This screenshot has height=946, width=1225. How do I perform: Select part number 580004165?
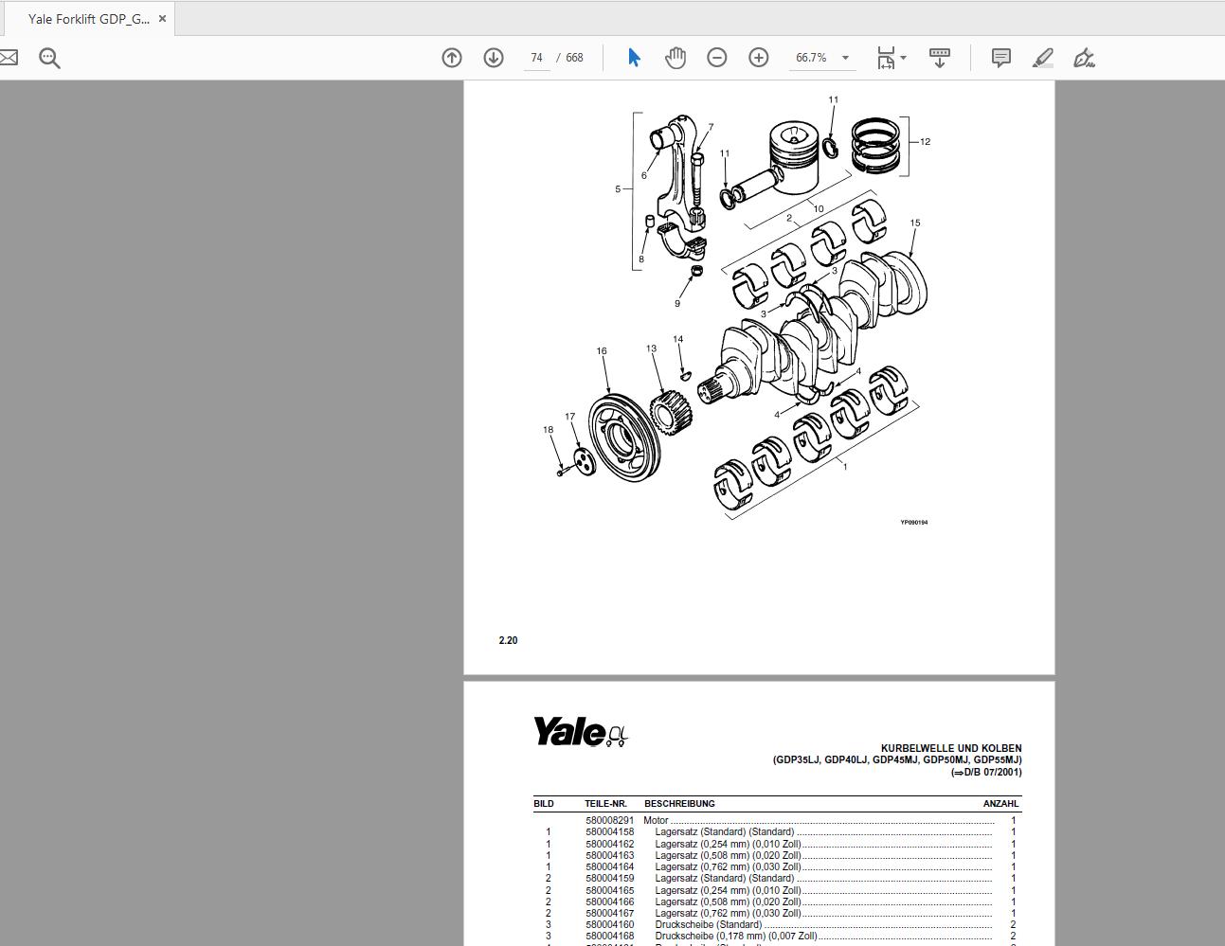pos(609,890)
